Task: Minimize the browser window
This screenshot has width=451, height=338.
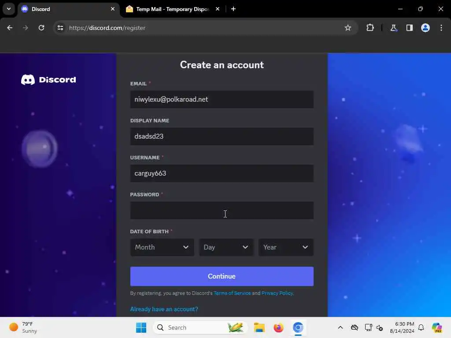Action: [400, 9]
